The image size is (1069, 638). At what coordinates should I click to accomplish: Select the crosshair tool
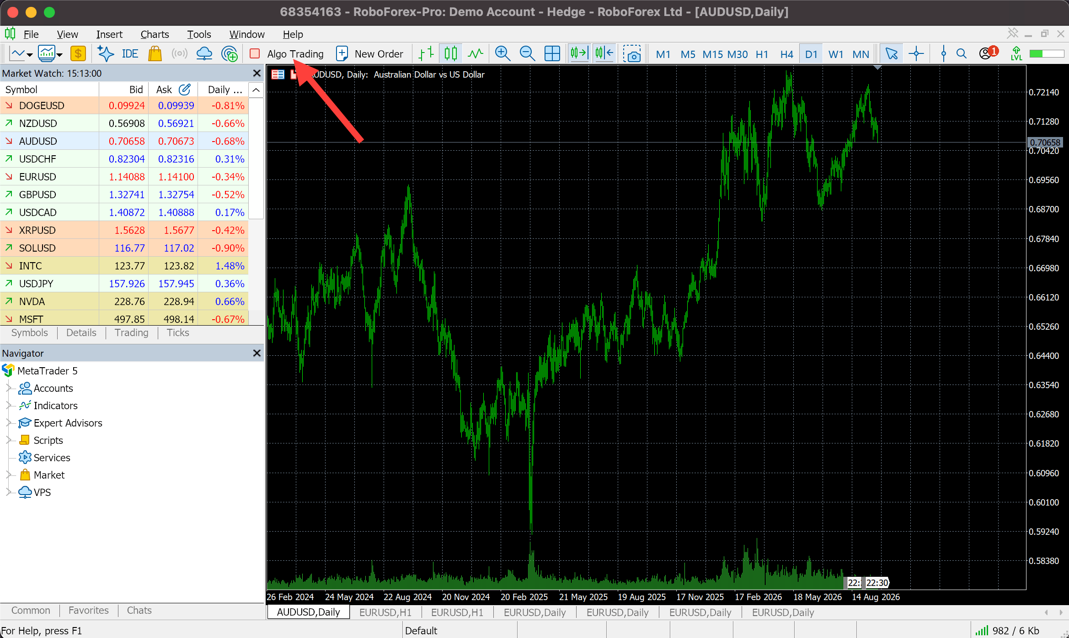coord(916,54)
